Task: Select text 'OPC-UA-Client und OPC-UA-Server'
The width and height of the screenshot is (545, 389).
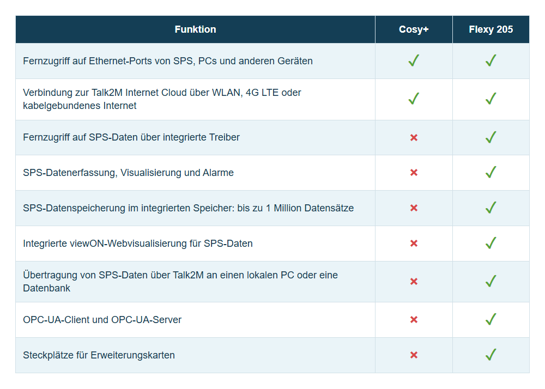Action: 102,320
